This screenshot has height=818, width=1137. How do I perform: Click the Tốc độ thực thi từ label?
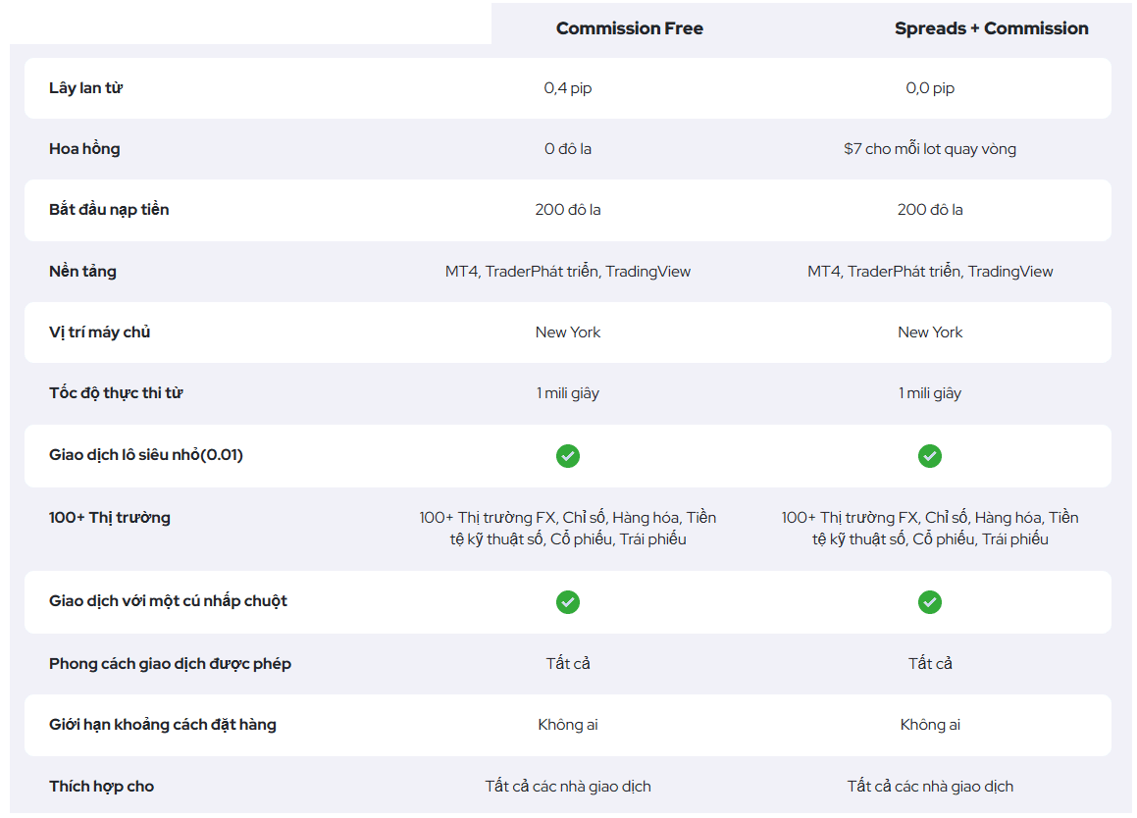pyautogui.click(x=116, y=393)
